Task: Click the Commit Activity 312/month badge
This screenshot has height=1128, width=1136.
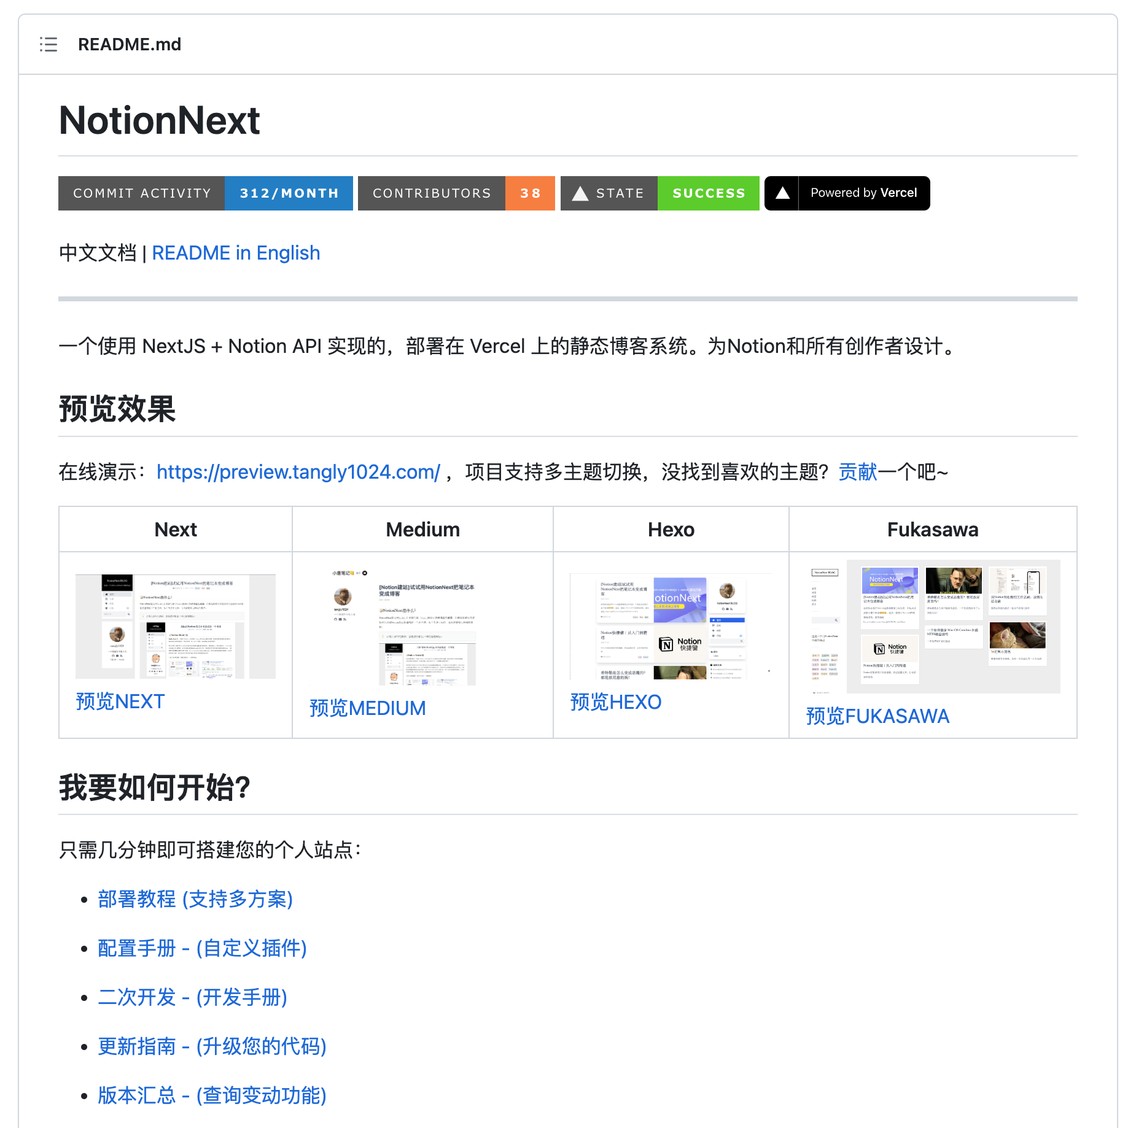Action: tap(206, 193)
